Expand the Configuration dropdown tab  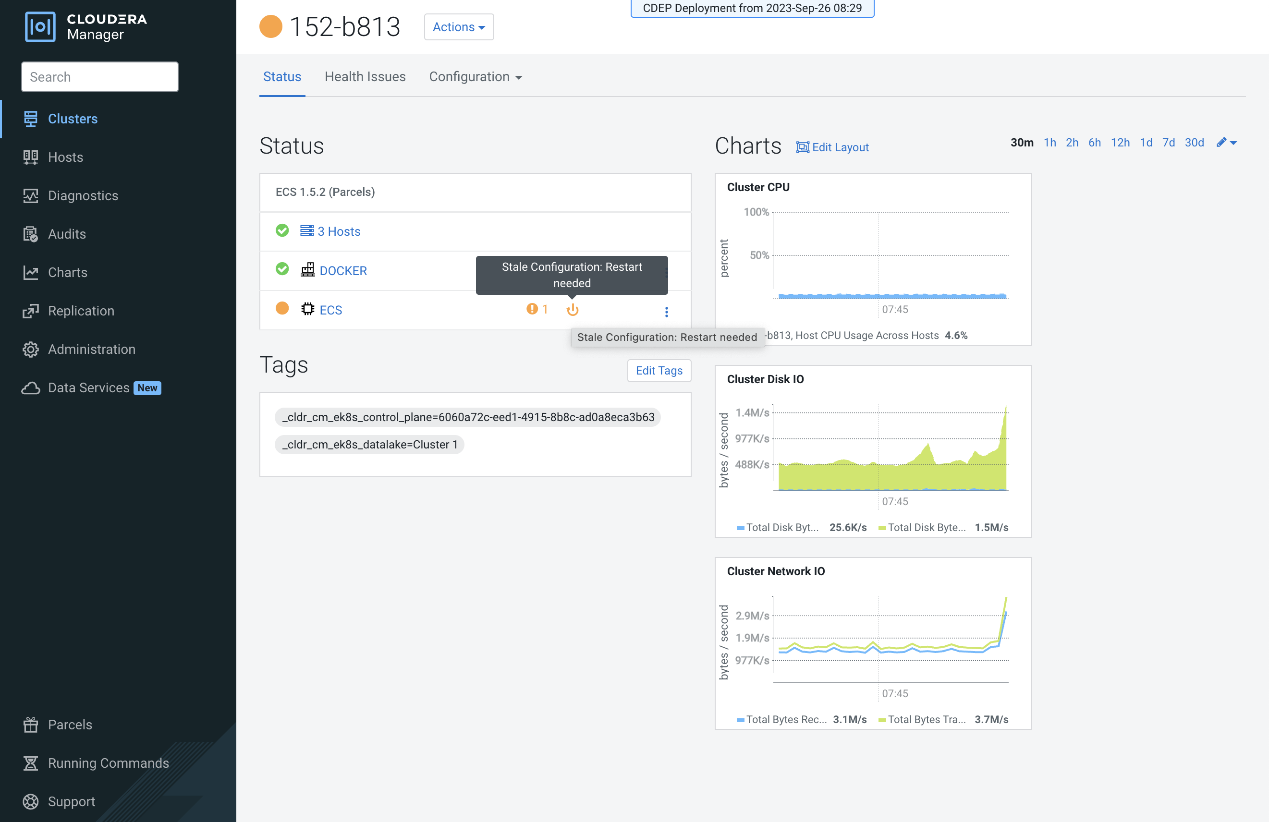click(475, 77)
